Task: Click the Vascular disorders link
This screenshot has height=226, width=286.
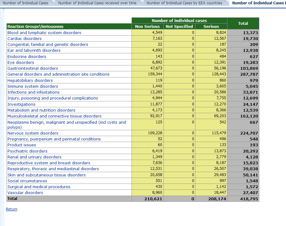Action: click(25, 193)
